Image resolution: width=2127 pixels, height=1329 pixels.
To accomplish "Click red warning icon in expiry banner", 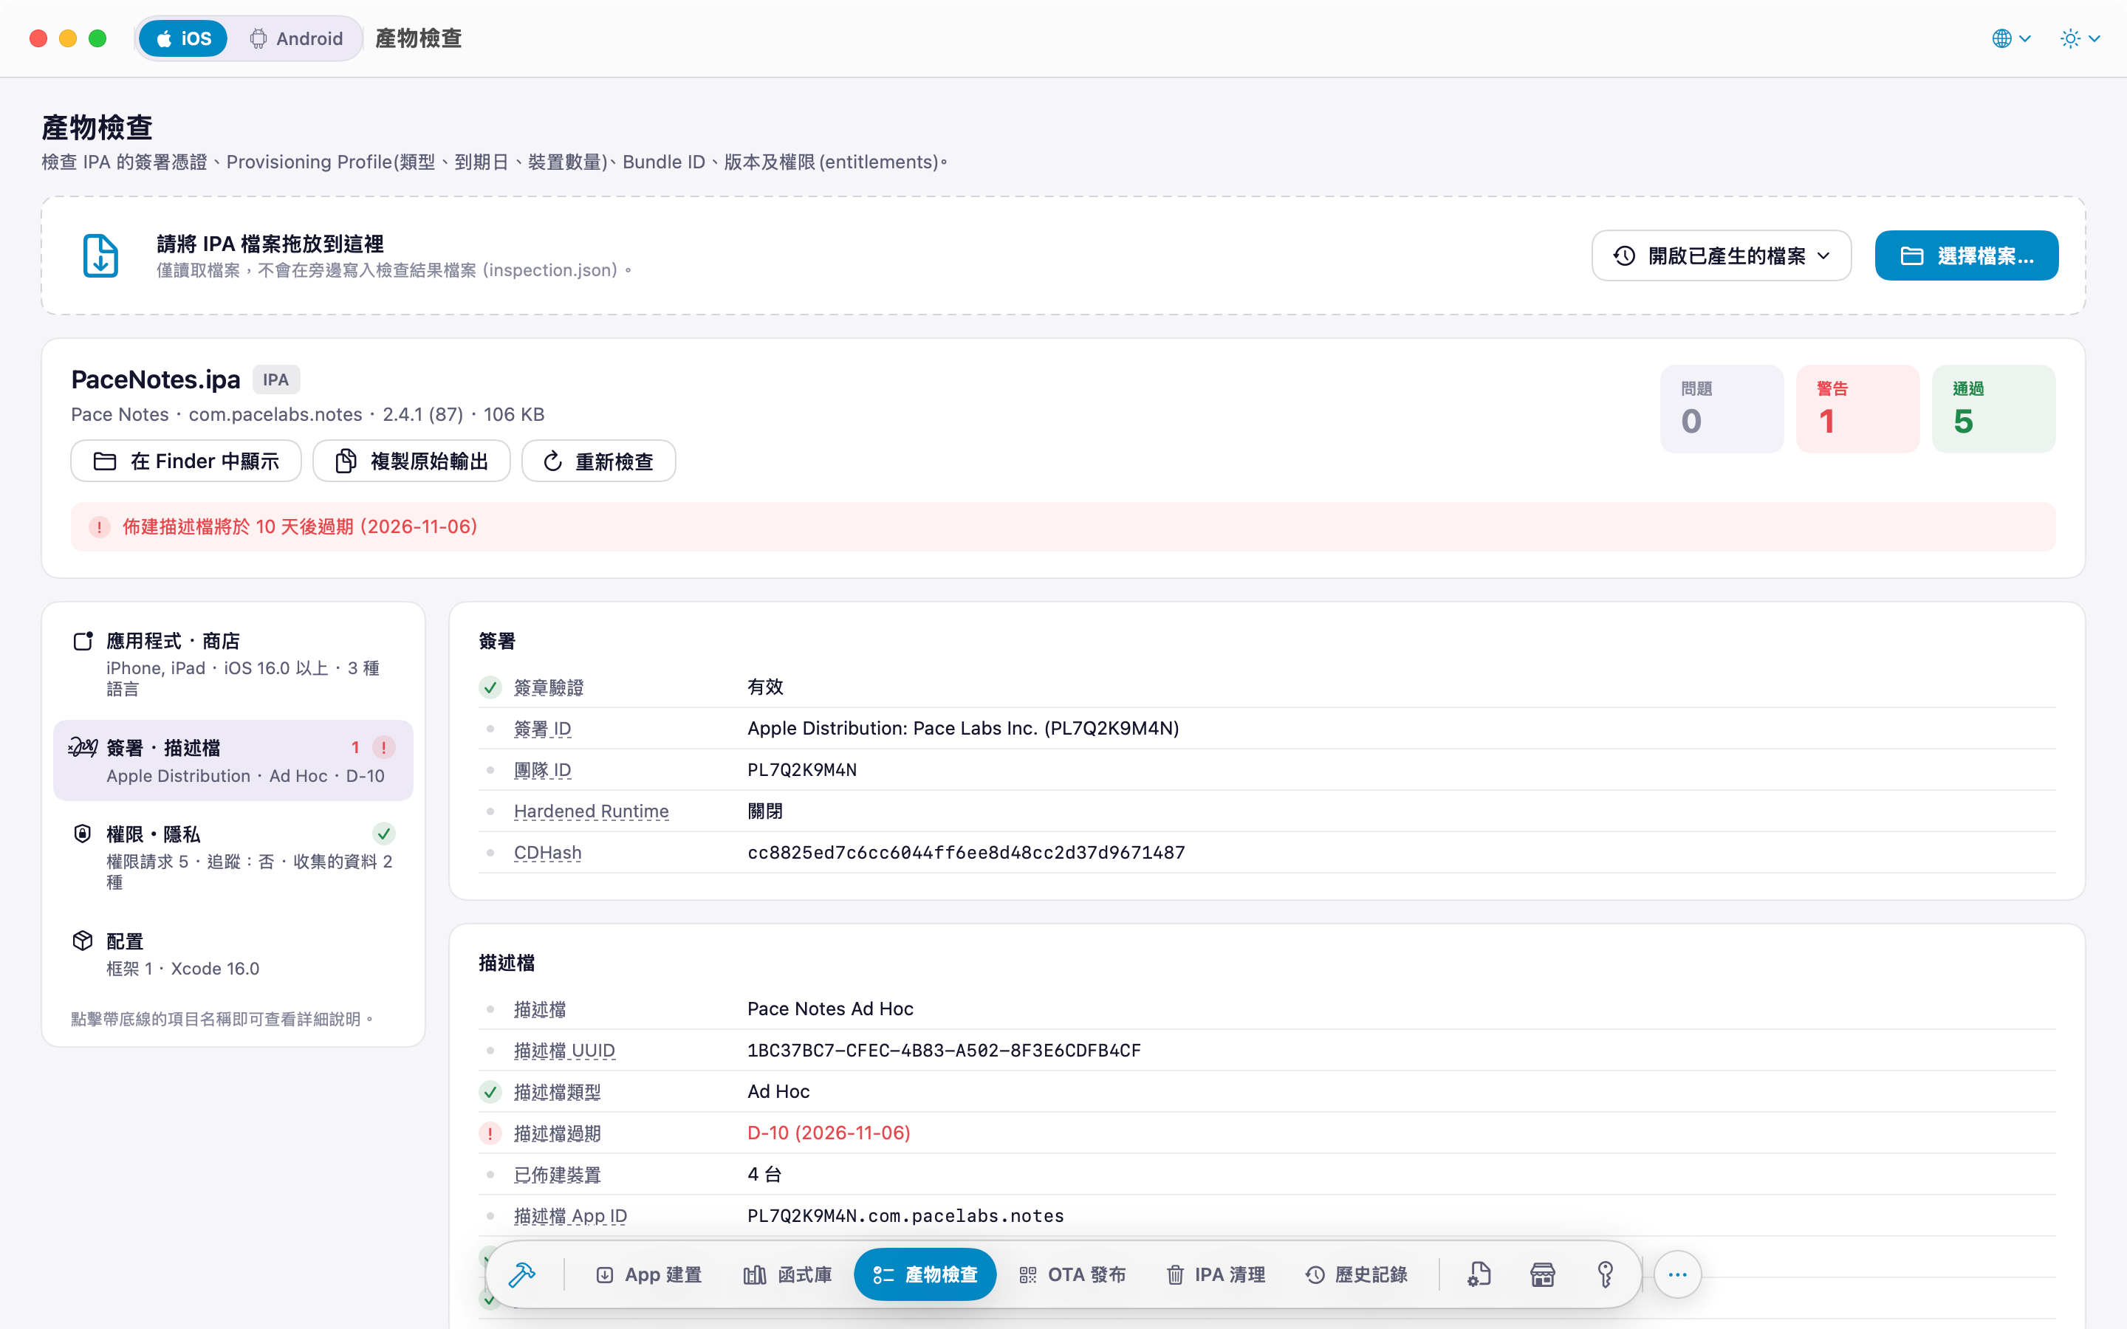I will tap(99, 526).
